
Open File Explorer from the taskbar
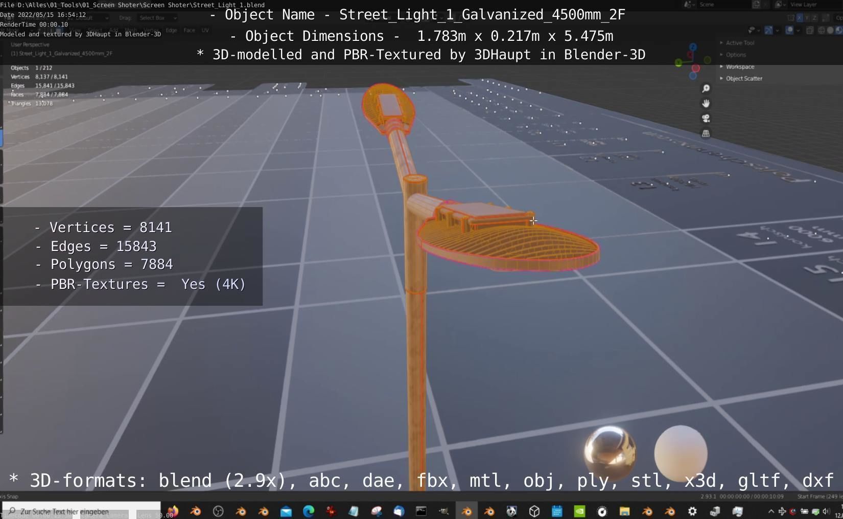(x=624, y=511)
